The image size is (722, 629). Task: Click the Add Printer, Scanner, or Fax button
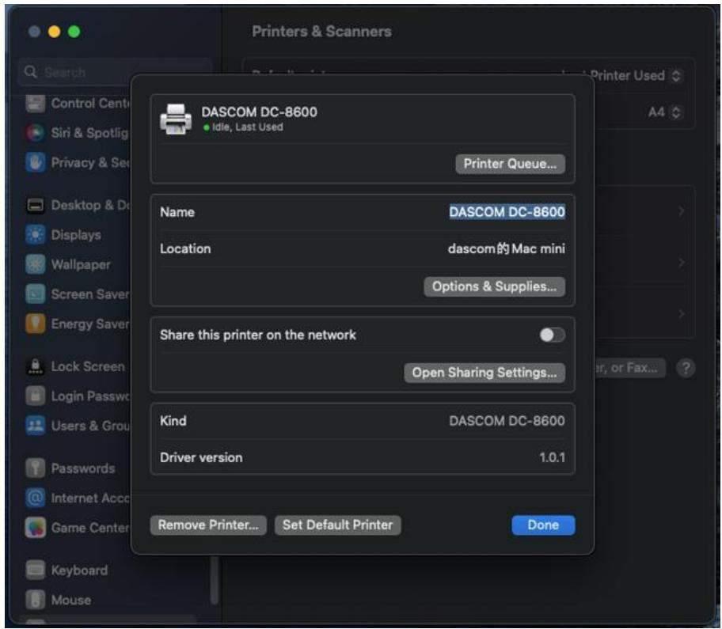(630, 368)
